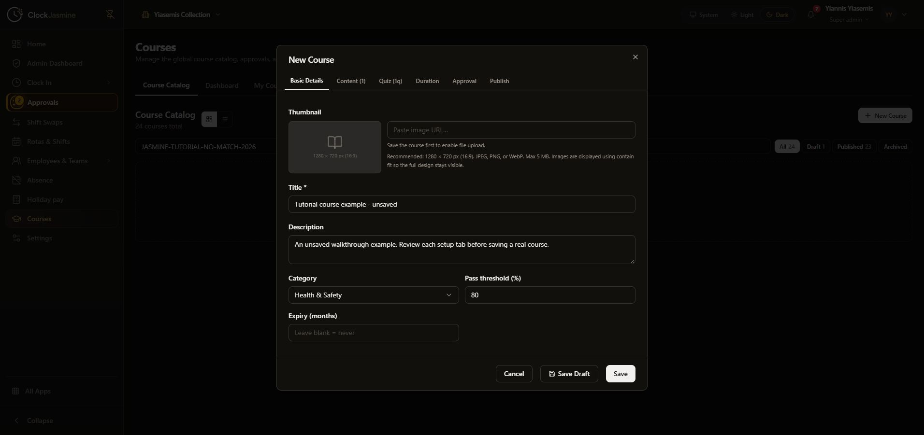
Task: Open the user menu chevron beside avatar
Action: point(904,14)
